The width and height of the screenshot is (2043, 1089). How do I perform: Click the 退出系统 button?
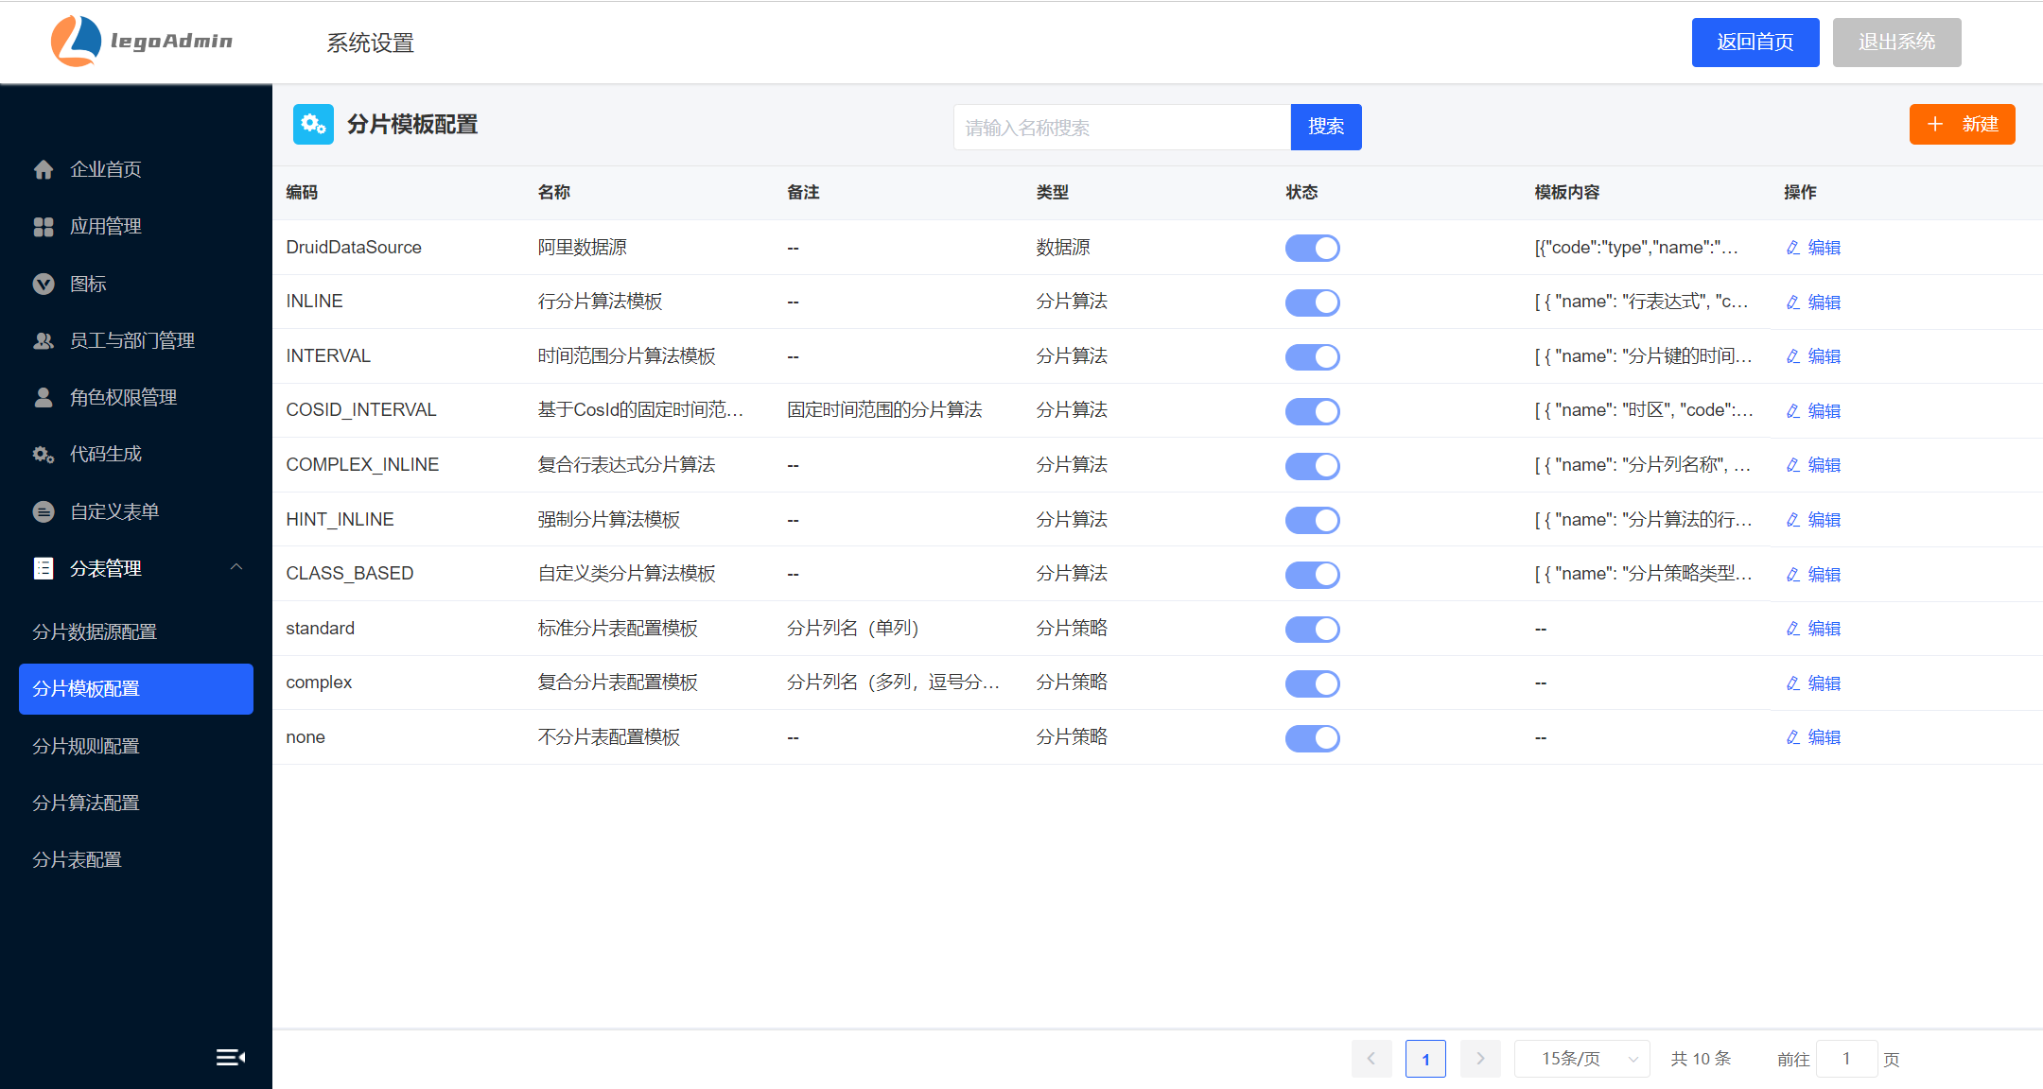(1896, 43)
